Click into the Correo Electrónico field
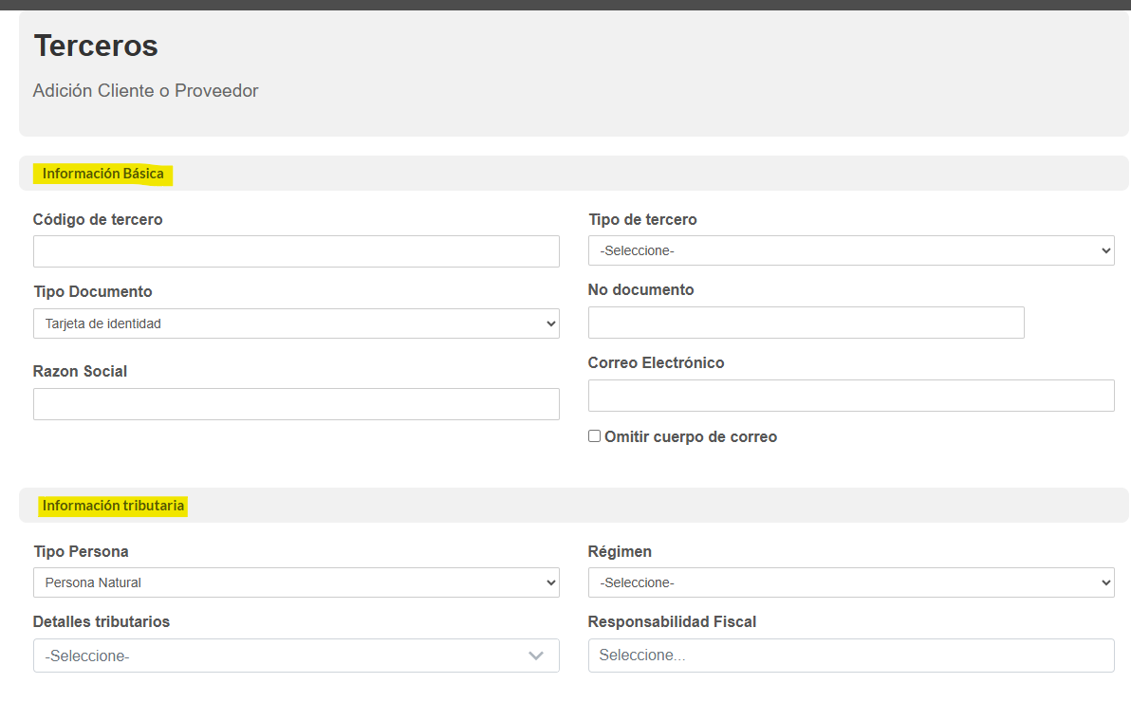Viewport: 1131px width, 702px height. (850, 396)
